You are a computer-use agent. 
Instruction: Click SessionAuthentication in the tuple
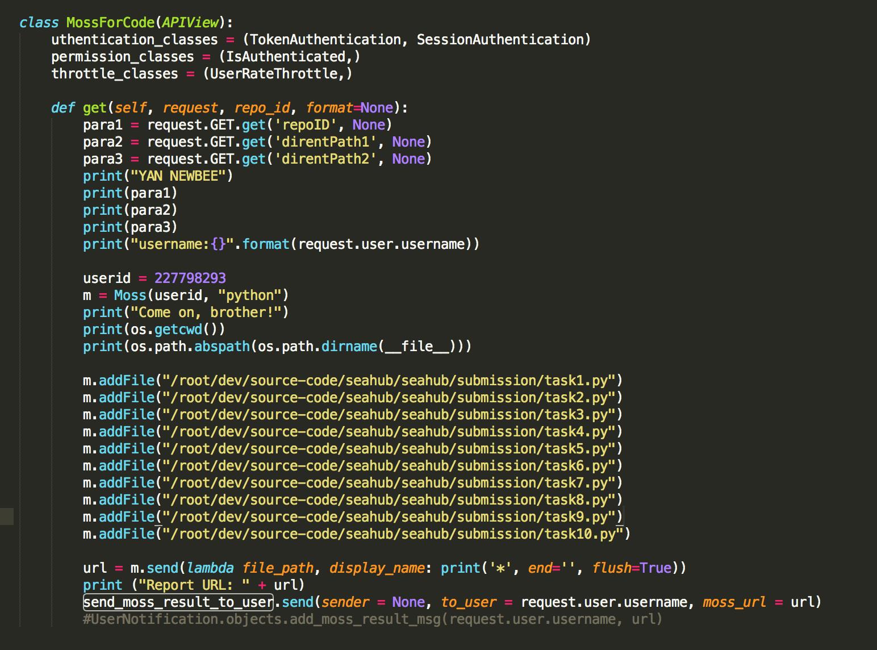500,40
